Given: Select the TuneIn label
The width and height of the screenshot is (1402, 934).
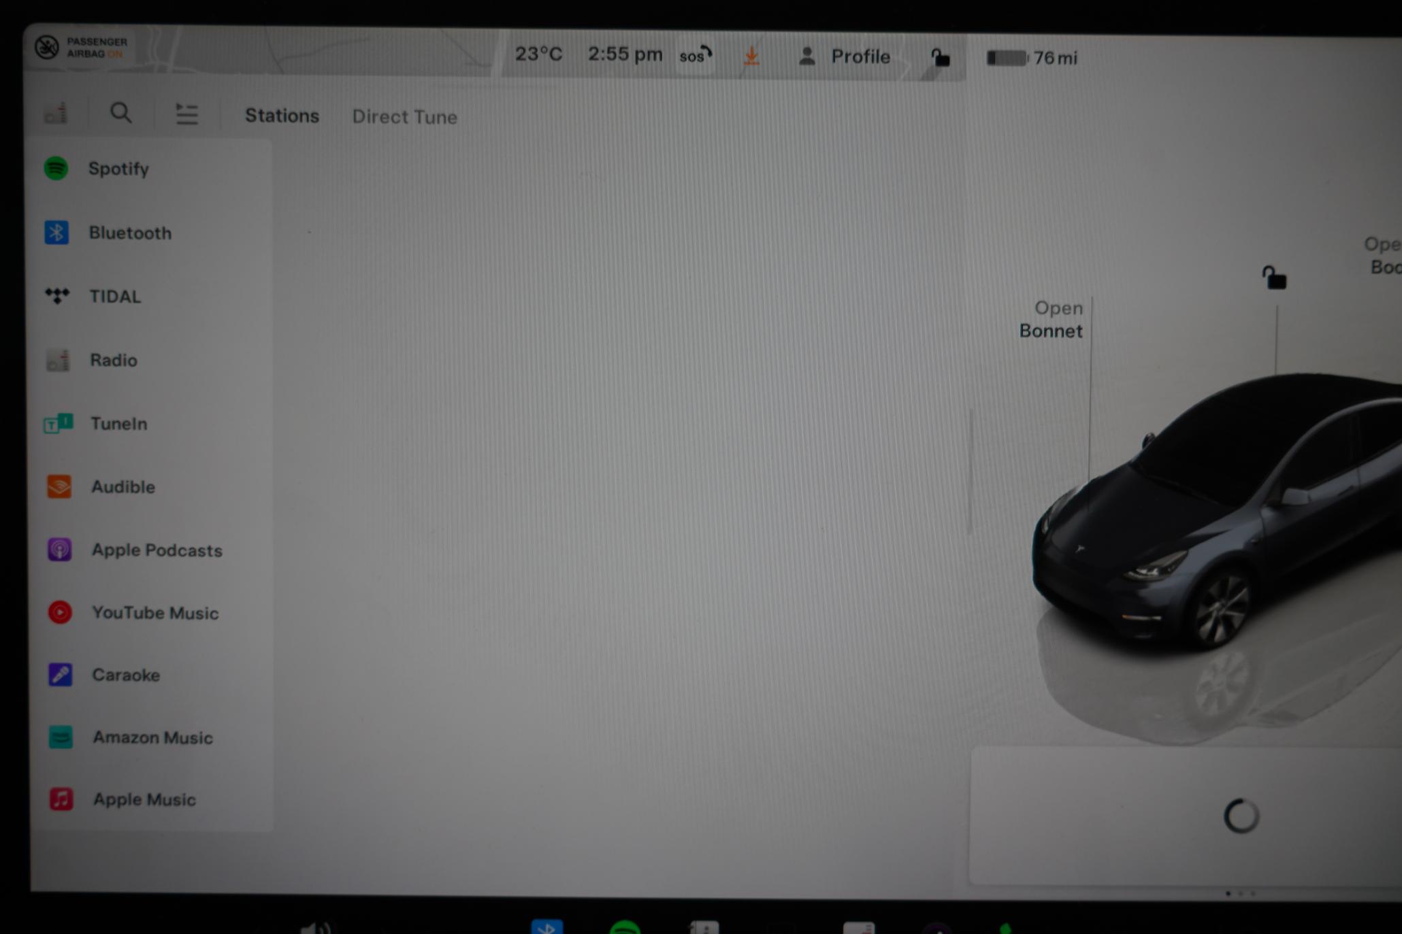Looking at the screenshot, I should [x=118, y=424].
